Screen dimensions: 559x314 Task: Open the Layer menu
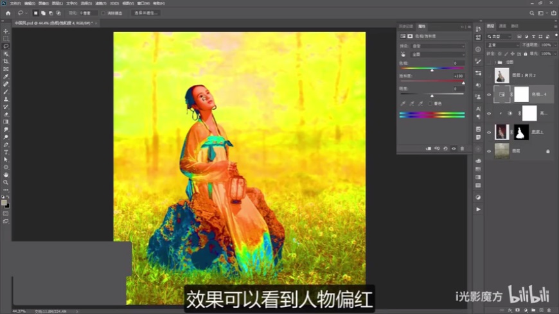57,3
